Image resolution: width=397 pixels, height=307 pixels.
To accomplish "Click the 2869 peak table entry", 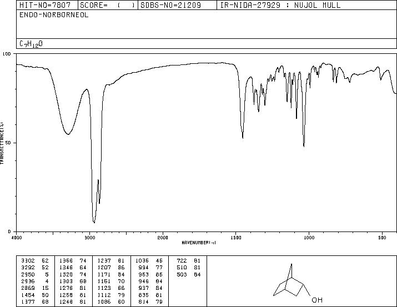I will [35, 288].
